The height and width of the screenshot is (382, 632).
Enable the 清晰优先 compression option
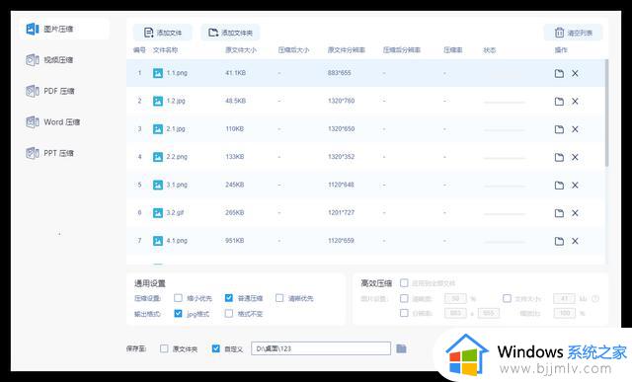(x=279, y=298)
